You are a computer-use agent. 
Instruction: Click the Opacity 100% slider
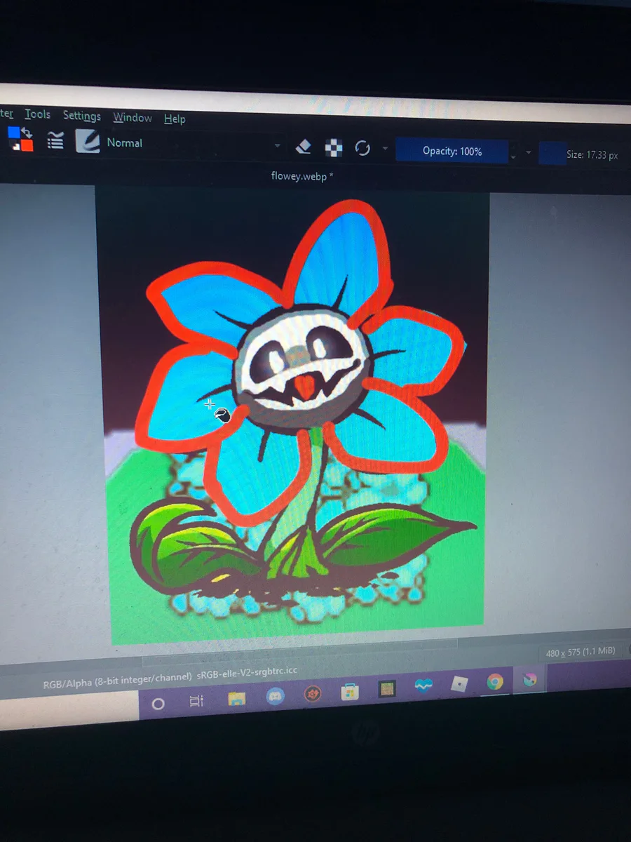tap(452, 151)
